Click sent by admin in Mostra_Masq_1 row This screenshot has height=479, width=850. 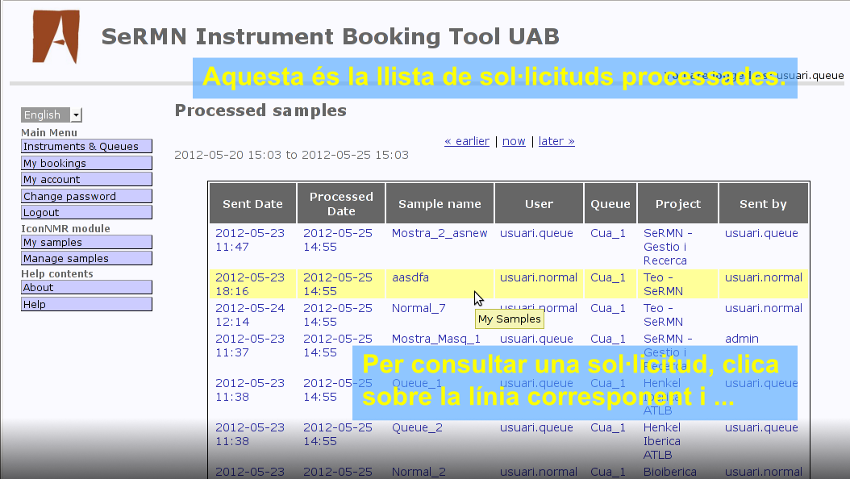click(x=742, y=339)
